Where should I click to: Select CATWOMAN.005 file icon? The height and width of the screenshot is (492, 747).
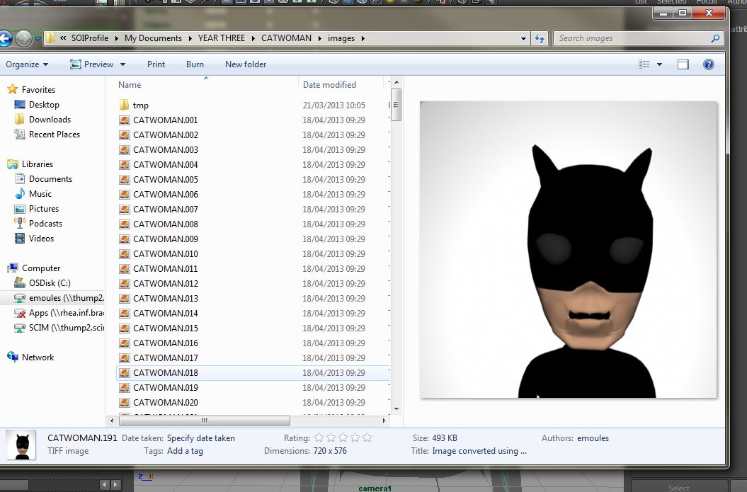coord(125,180)
